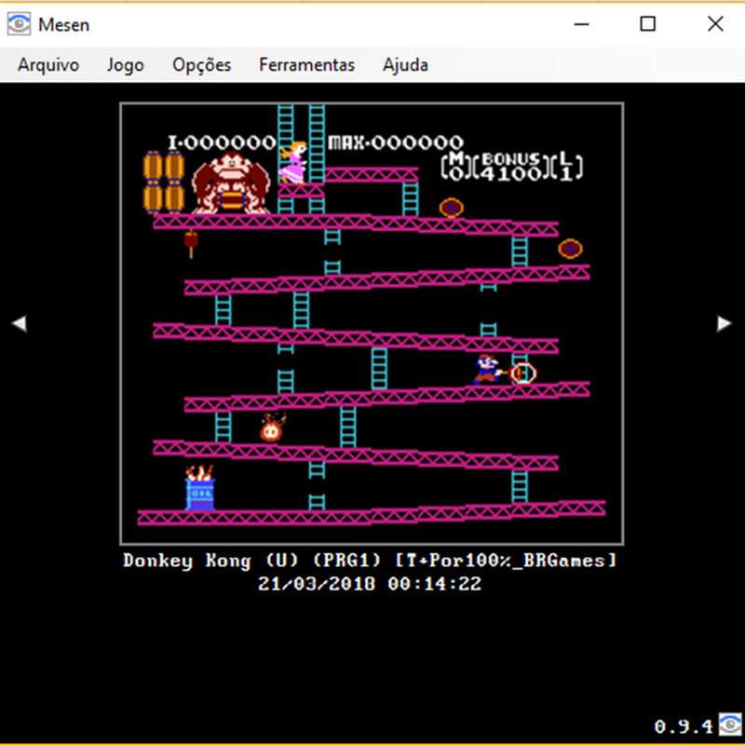
Task: Open the Opções menu
Action: pos(201,64)
